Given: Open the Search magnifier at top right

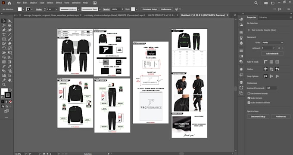Looking at the screenshot, I should pyautogui.click(x=256, y=3).
